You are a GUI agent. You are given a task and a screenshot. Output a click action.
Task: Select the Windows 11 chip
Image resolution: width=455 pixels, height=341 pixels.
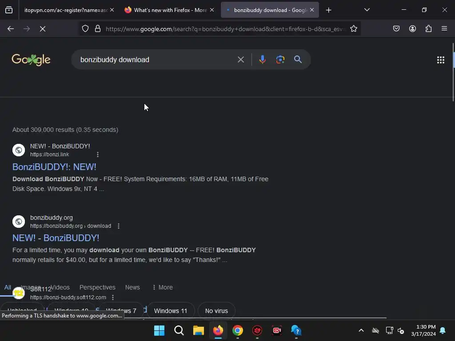tap(171, 311)
